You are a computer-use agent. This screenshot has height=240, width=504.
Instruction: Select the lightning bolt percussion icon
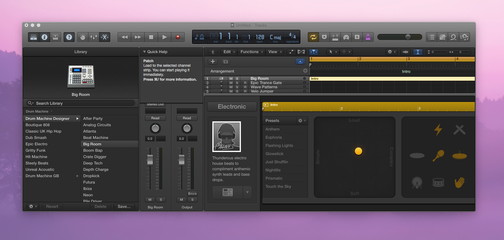click(x=438, y=130)
